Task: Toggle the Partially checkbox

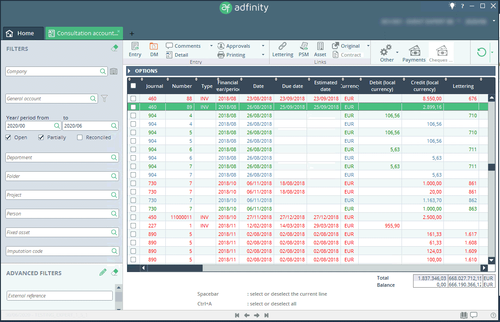Action: (x=41, y=137)
